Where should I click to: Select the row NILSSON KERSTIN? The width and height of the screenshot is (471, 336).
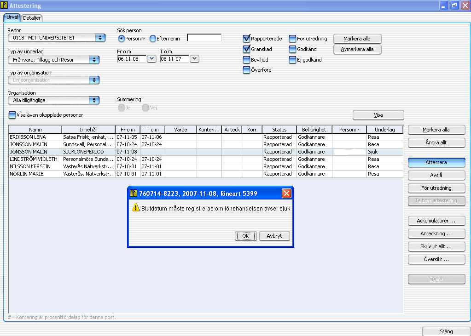[206, 166]
